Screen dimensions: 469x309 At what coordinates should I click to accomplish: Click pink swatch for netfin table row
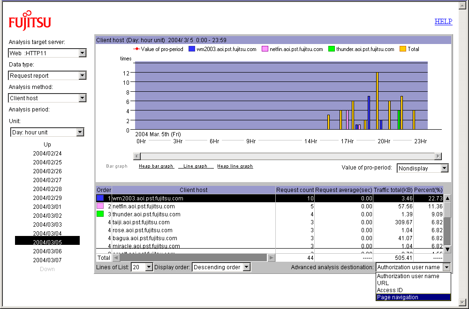point(100,206)
